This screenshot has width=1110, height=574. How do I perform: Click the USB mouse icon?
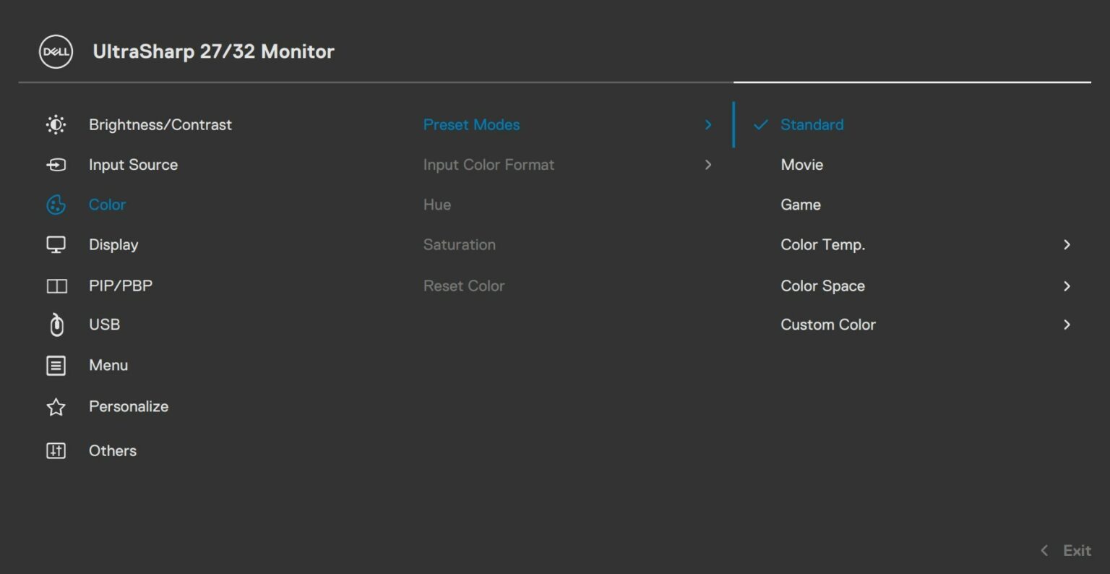[x=56, y=325]
